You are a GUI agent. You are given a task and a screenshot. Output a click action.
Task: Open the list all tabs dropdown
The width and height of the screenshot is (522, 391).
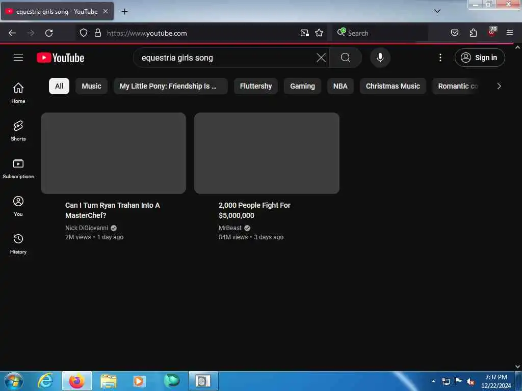pos(437,11)
